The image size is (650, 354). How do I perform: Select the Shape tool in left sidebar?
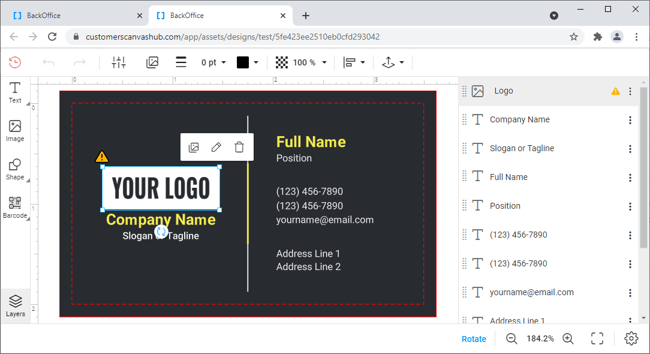coord(15,169)
